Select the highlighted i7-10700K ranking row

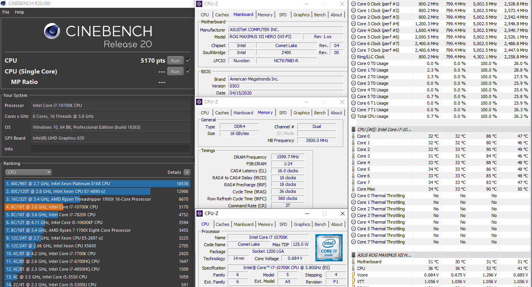(x=97, y=207)
